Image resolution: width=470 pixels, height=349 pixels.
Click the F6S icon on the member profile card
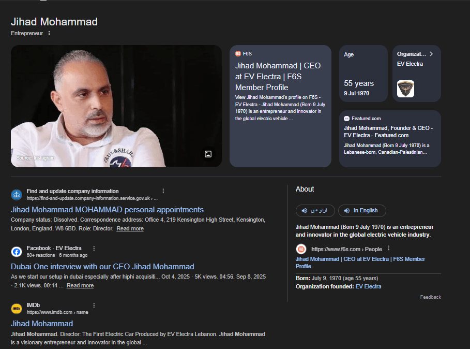tap(238, 53)
